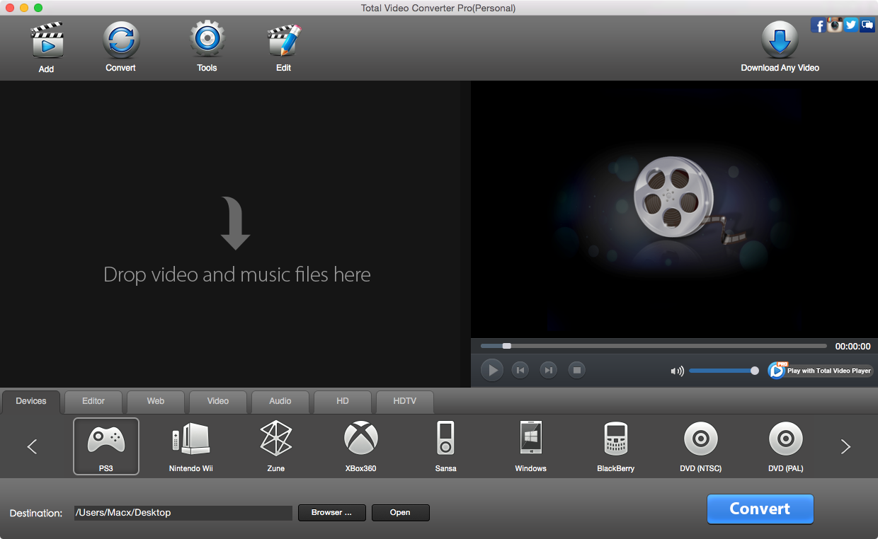Expand more devices with right arrow
Image resolution: width=878 pixels, height=539 pixels.
point(845,446)
